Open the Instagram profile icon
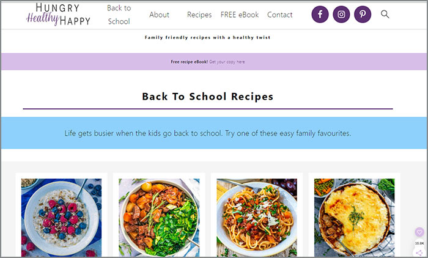Screen dimensions: 428x258 tap(341, 14)
